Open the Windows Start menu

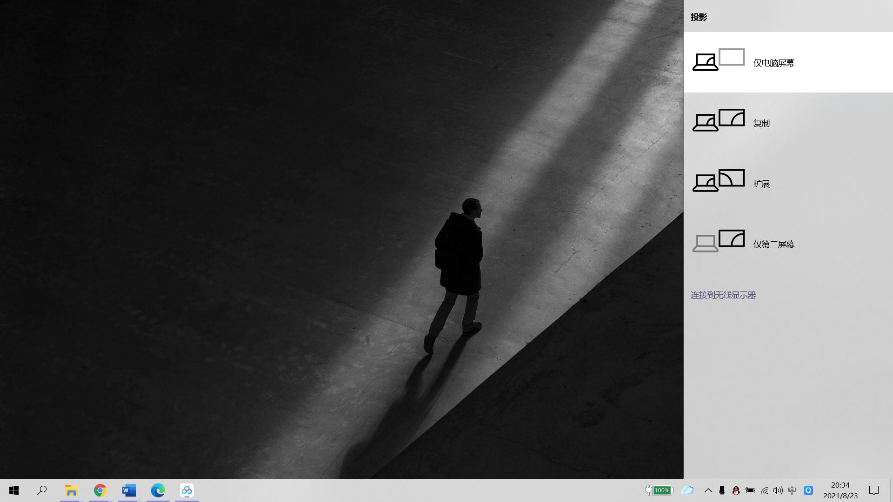pyautogui.click(x=14, y=490)
